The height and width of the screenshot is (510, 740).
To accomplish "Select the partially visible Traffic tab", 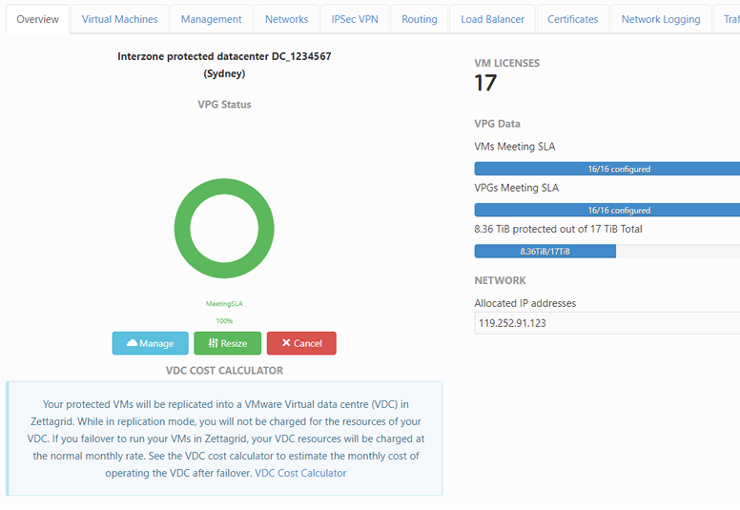I will pos(730,19).
